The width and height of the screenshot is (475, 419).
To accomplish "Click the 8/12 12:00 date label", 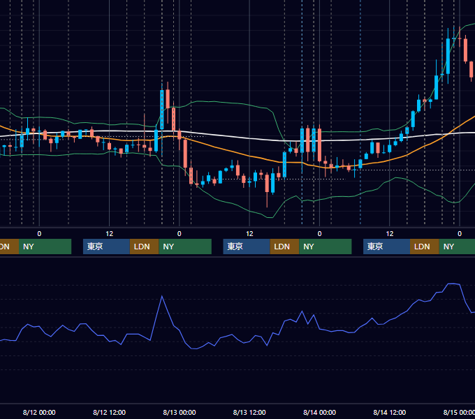I will (x=110, y=412).
